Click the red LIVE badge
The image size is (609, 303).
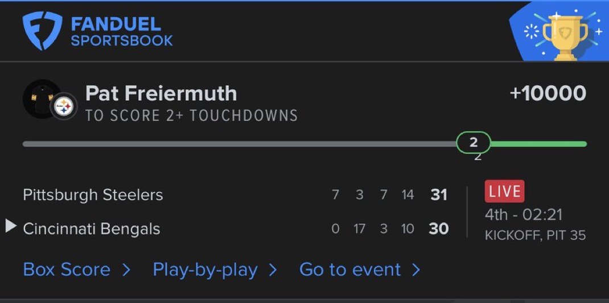tap(504, 192)
